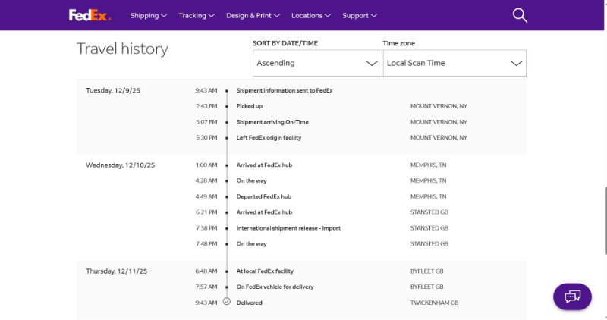Screen dimensions: 607x320
Task: Click 'At local FedEx facility' event
Action: (265, 271)
